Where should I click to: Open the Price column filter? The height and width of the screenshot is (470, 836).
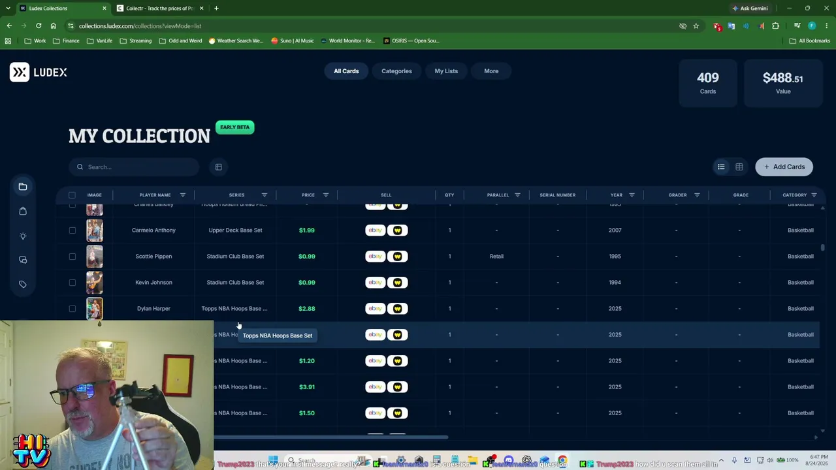click(326, 195)
